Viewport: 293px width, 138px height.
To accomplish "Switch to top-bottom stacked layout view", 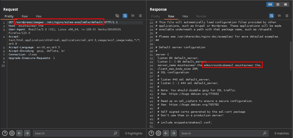I will [278, 4].
